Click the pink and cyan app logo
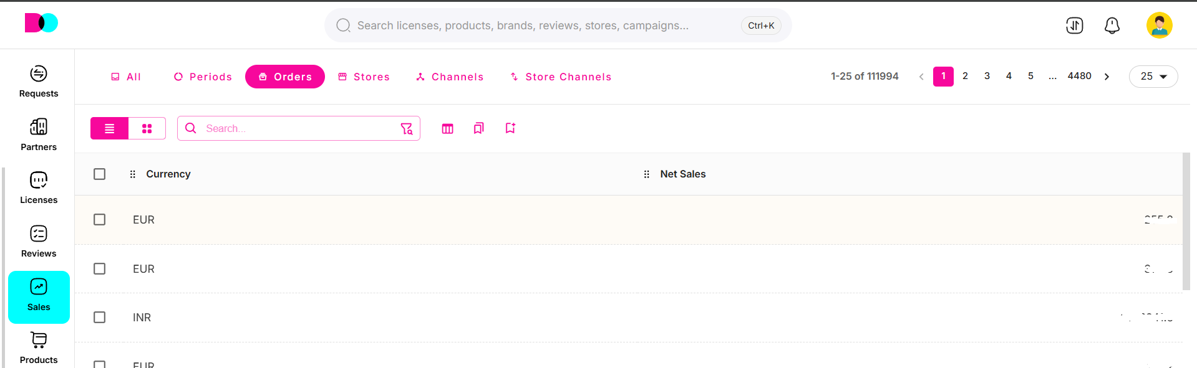The width and height of the screenshot is (1197, 368). click(41, 23)
